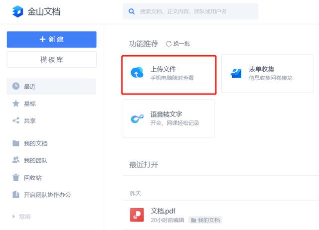The height and width of the screenshot is (230, 319).
Task: Click the star icon beside 星标
Action: click(x=16, y=104)
